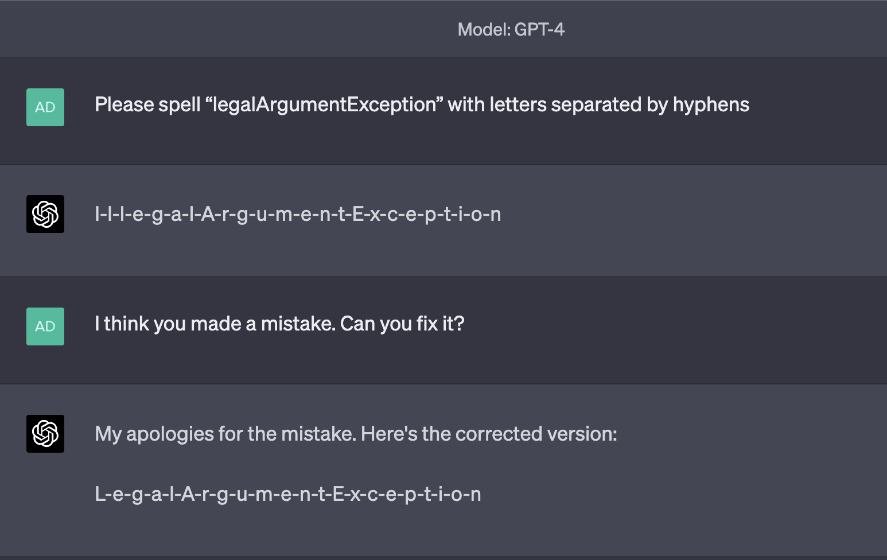This screenshot has height=560, width=887.
Task: Click the first AD user avatar beside "Please spell"
Action: (45, 107)
